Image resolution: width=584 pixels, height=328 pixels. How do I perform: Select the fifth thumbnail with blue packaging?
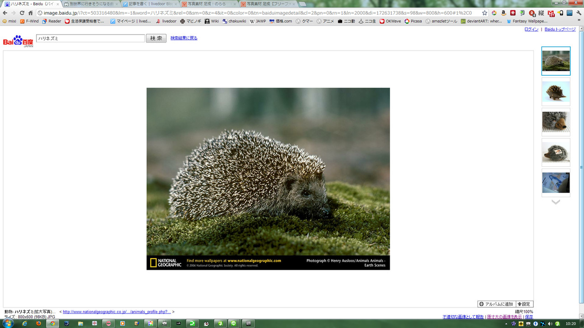tap(556, 183)
